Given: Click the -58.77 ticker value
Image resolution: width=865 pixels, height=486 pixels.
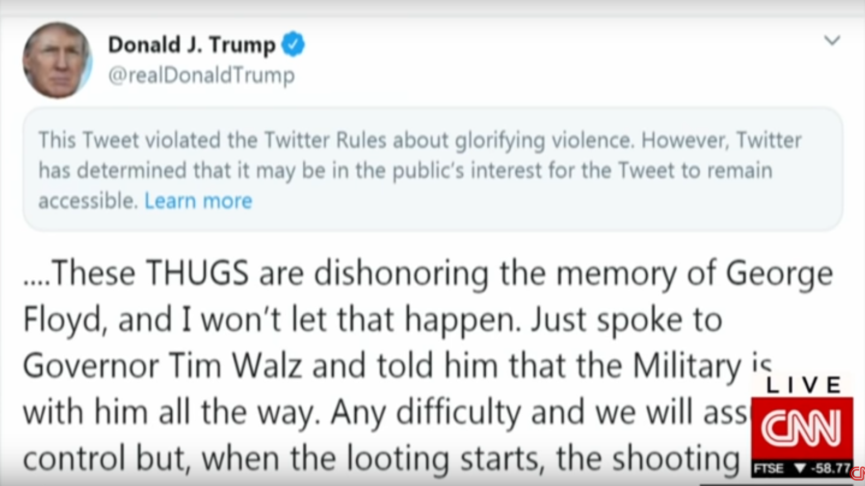Looking at the screenshot, I should tap(831, 469).
